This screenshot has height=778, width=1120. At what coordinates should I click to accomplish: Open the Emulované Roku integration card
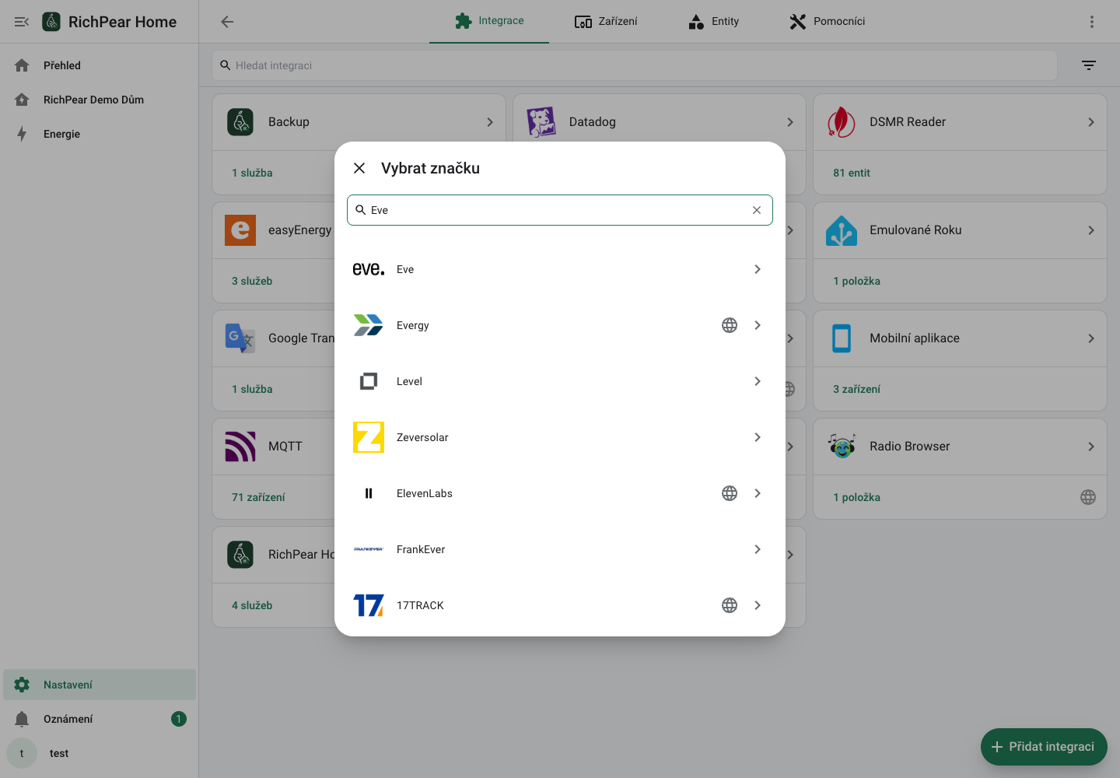(x=960, y=230)
